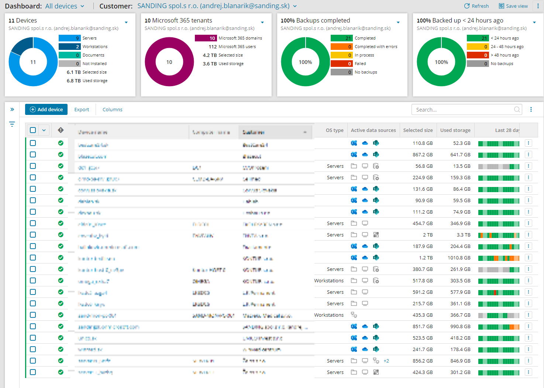Click into the Search input field
The image size is (544, 388).
(463, 109)
